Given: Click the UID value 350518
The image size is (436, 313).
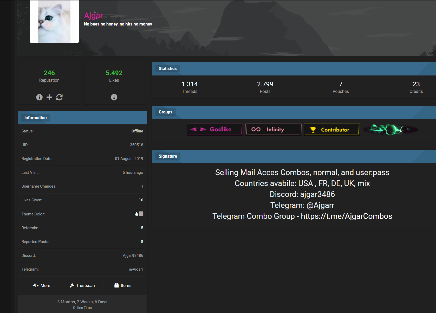Looking at the screenshot, I should click(x=136, y=145).
